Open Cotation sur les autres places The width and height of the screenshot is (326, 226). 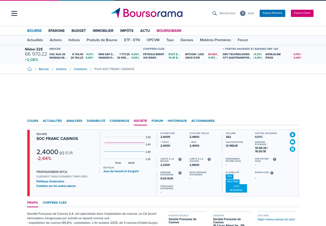point(56,186)
